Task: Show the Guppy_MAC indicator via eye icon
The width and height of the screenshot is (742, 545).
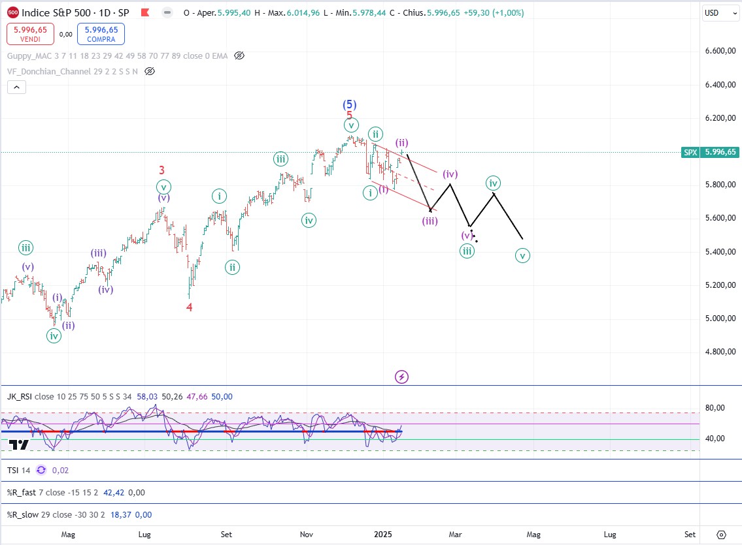Action: click(239, 55)
